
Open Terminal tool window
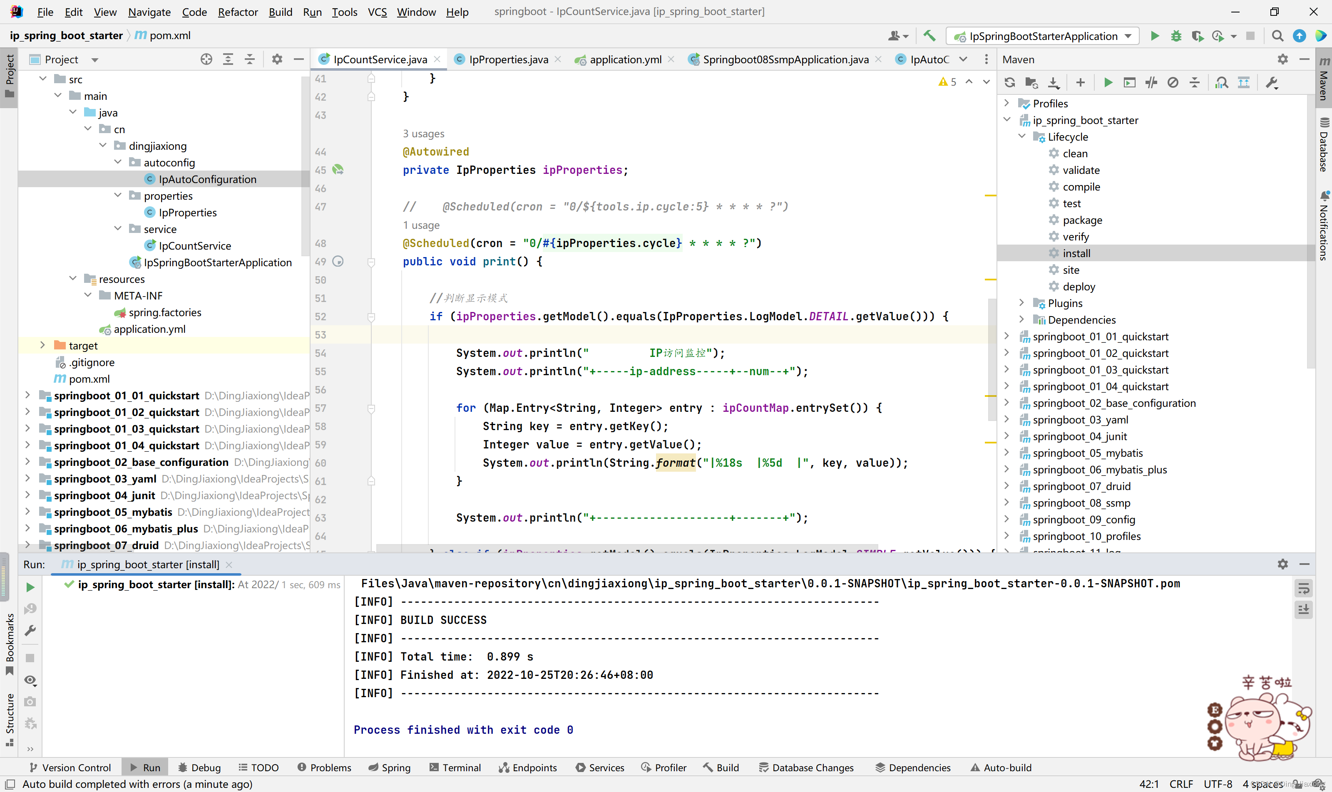pyautogui.click(x=455, y=767)
